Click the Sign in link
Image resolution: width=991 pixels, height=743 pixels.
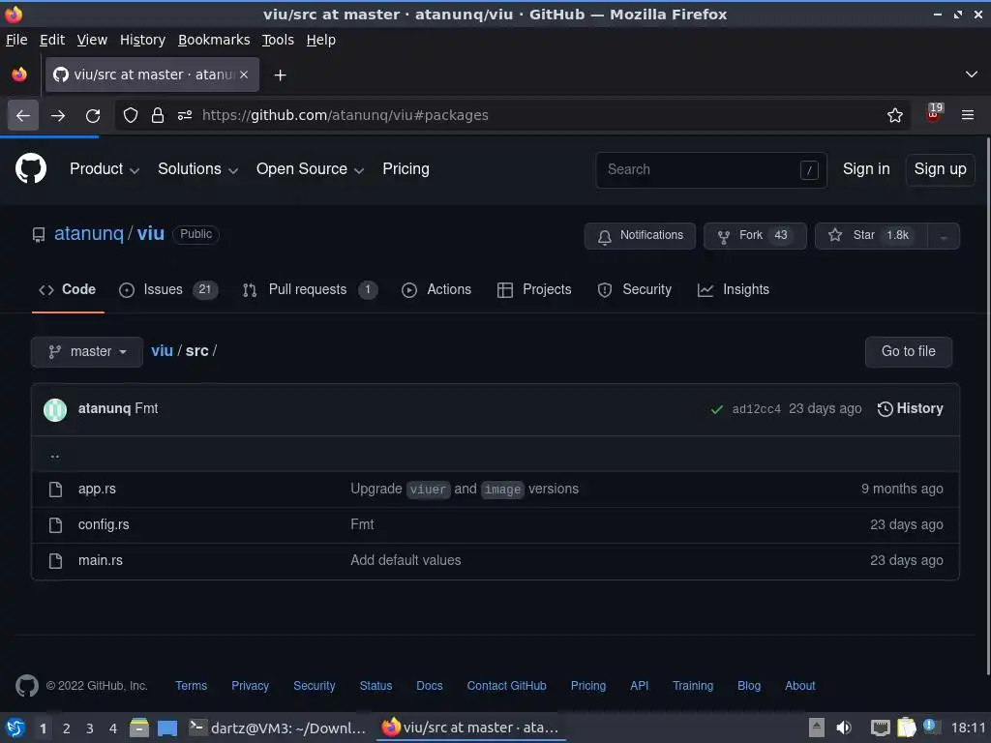[866, 169]
